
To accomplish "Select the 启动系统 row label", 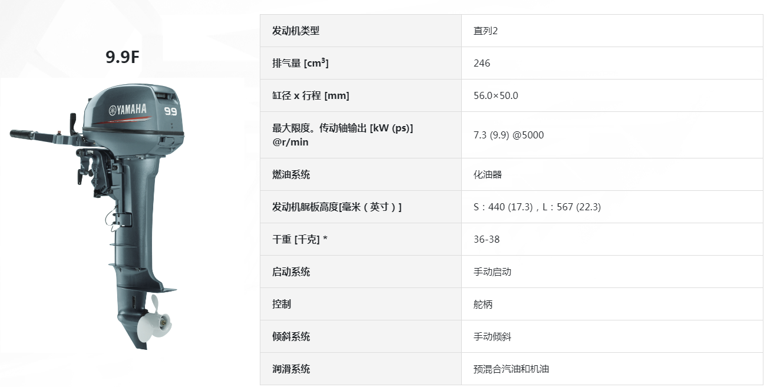I will [x=291, y=272].
